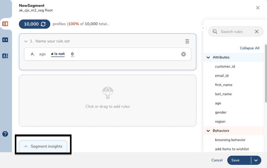Collapse the rules side panel arrow
Viewport: 267px width, 168px height.
(x=203, y=28)
